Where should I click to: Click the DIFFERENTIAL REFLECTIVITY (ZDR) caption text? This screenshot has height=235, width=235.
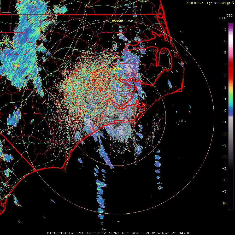[84, 233]
